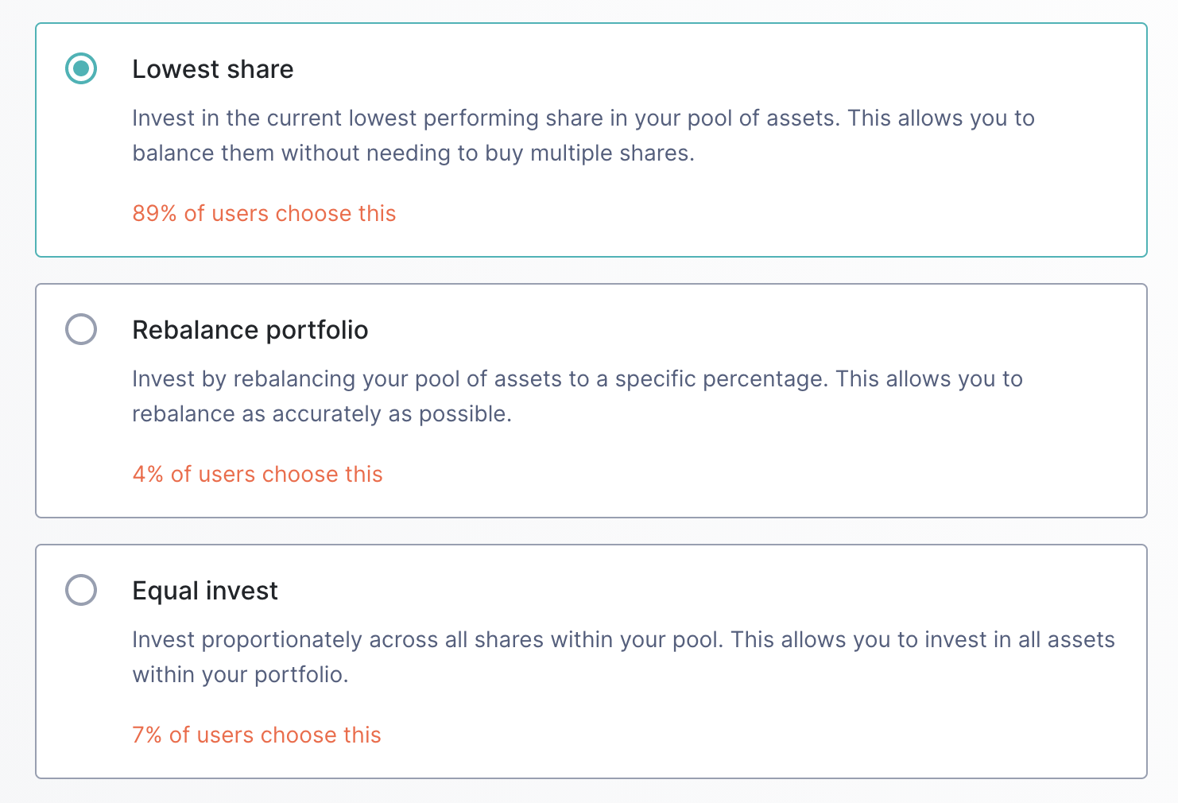Select the Equal invest radio button
The height and width of the screenshot is (803, 1178).
click(x=81, y=590)
